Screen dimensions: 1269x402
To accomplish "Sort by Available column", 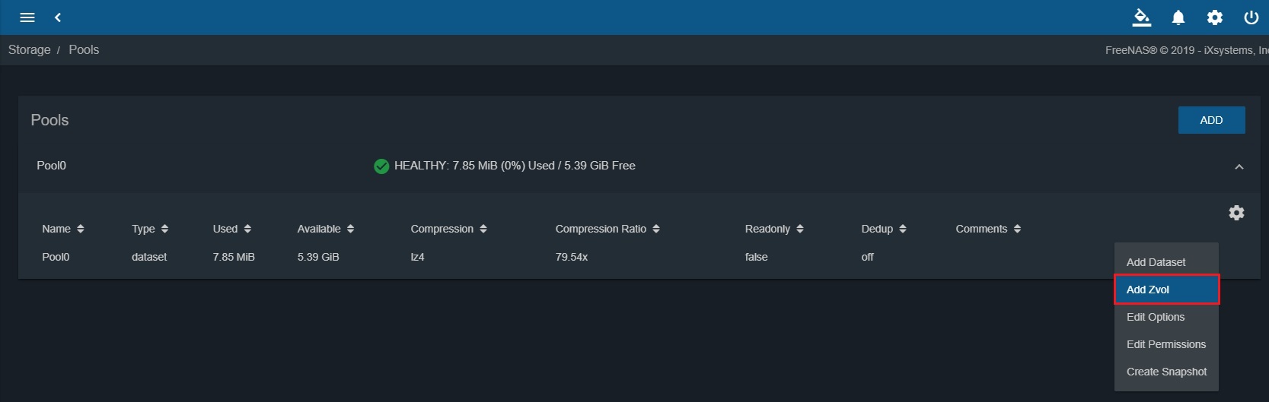I will tap(325, 229).
